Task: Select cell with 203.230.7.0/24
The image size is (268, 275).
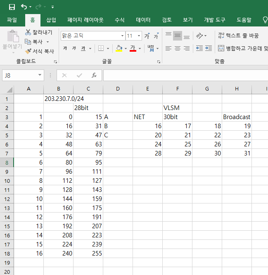Action: [x=59, y=99]
